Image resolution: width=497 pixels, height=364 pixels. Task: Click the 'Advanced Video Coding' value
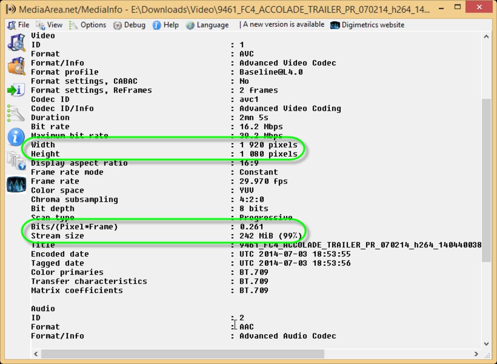[x=290, y=109]
